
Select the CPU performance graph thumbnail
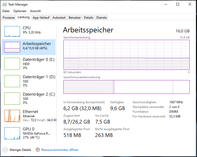(x=12, y=31)
